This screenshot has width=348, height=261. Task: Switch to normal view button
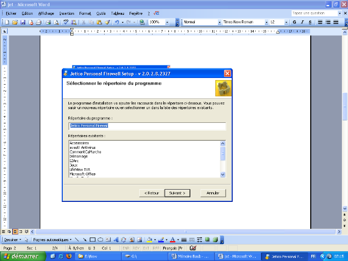tap(4, 232)
